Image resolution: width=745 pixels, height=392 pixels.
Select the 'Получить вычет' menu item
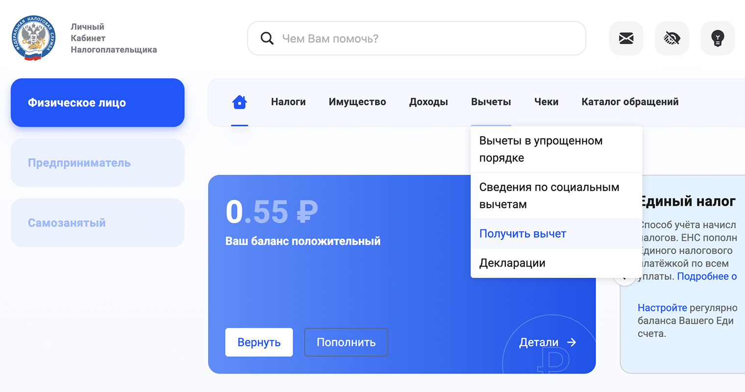(x=556, y=234)
